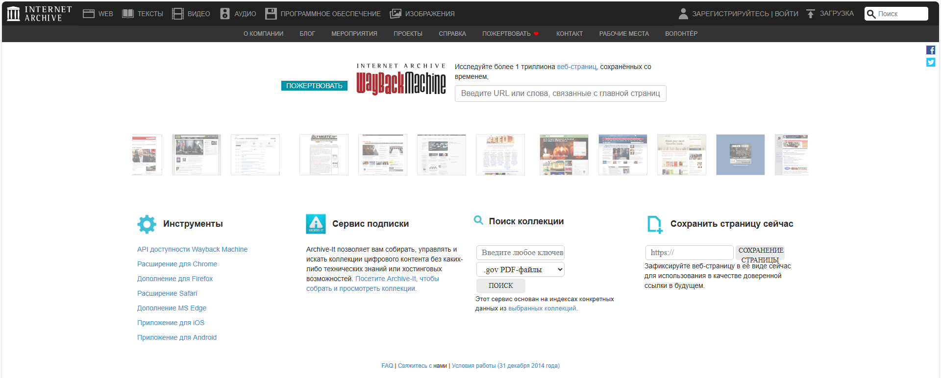Viewport: 941px width, 378px height.
Task: Click the Software floppy disk icon
Action: pos(271,14)
